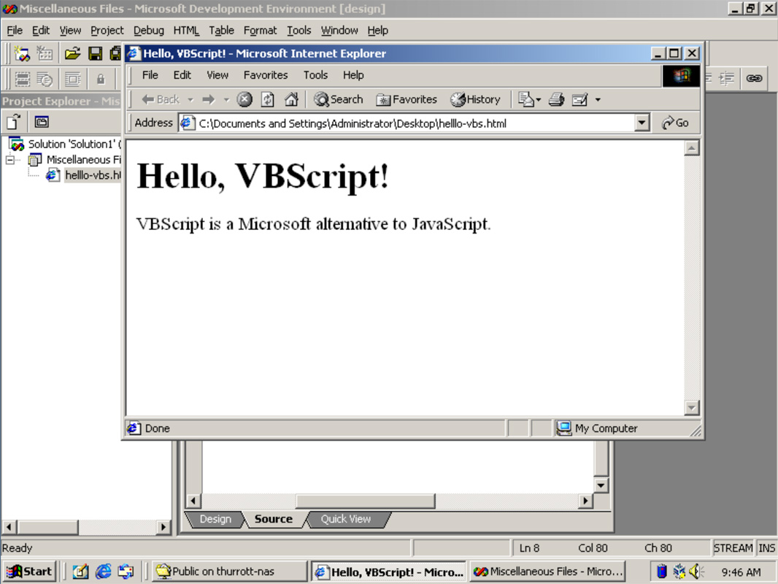Open the Back button history dropdown arrow
This screenshot has height=584, width=778.
(190, 99)
